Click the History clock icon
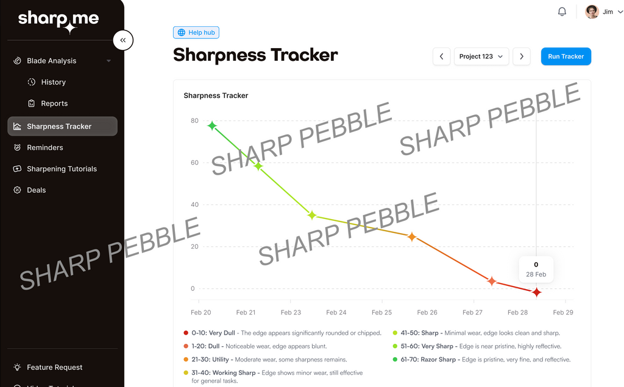The height and width of the screenshot is (387, 624). pos(32,82)
